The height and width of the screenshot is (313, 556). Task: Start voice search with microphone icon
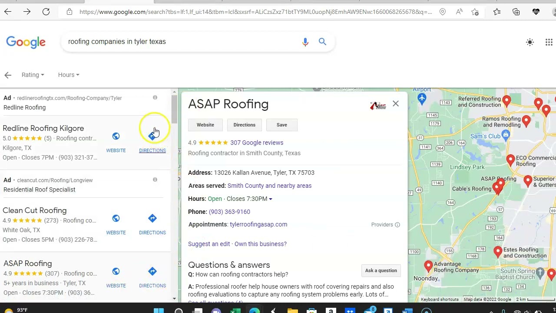[305, 42]
